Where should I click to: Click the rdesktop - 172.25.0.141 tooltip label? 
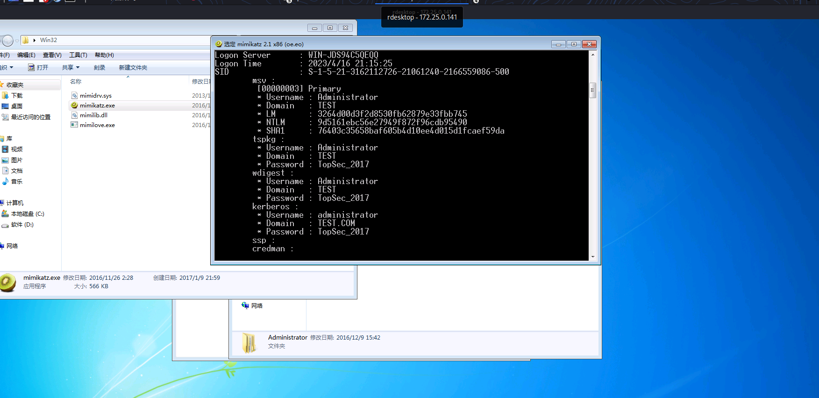point(422,17)
